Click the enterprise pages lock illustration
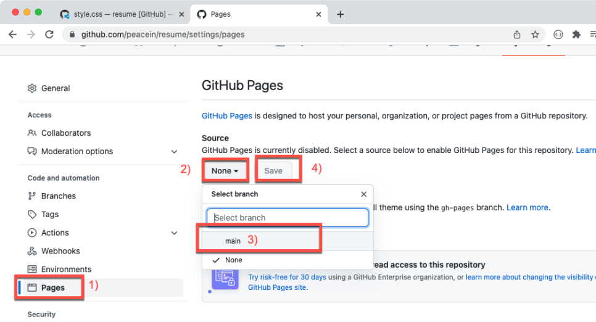Viewport: 596px width, 322px height. click(x=225, y=279)
